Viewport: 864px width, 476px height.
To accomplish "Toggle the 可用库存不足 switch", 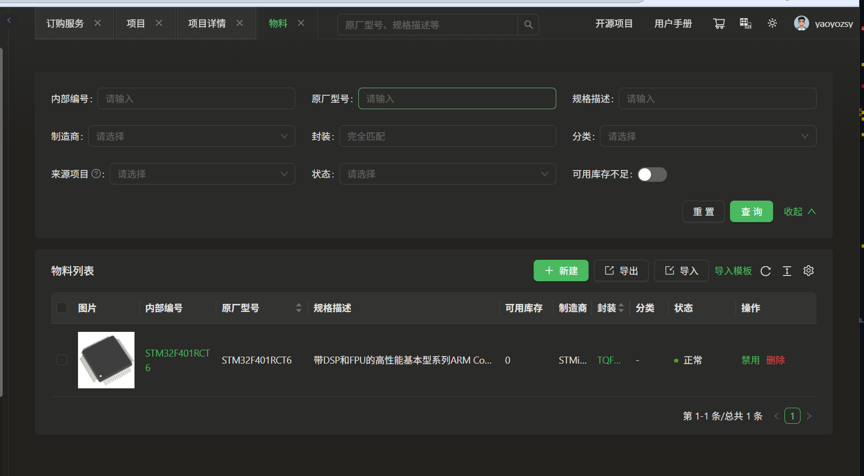I will pos(652,174).
